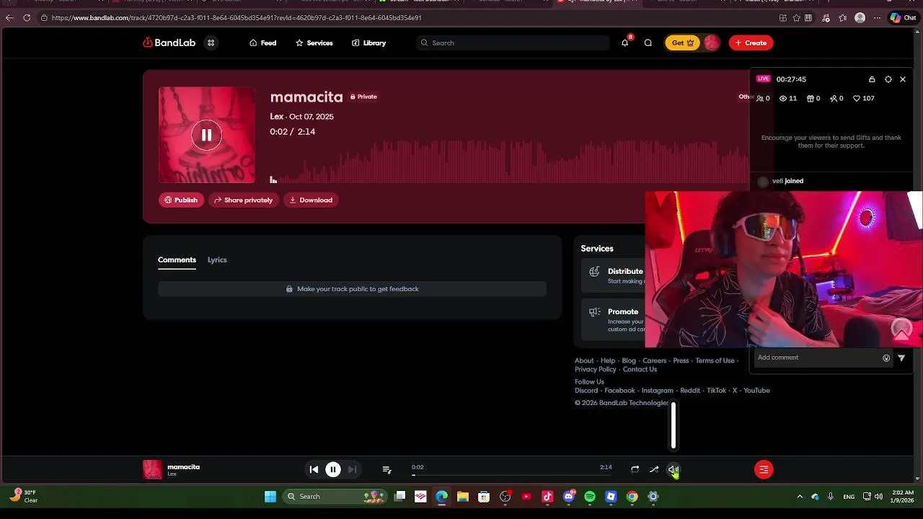Open the apps grid next to BandLab
The height and width of the screenshot is (519, 923).
(x=211, y=43)
